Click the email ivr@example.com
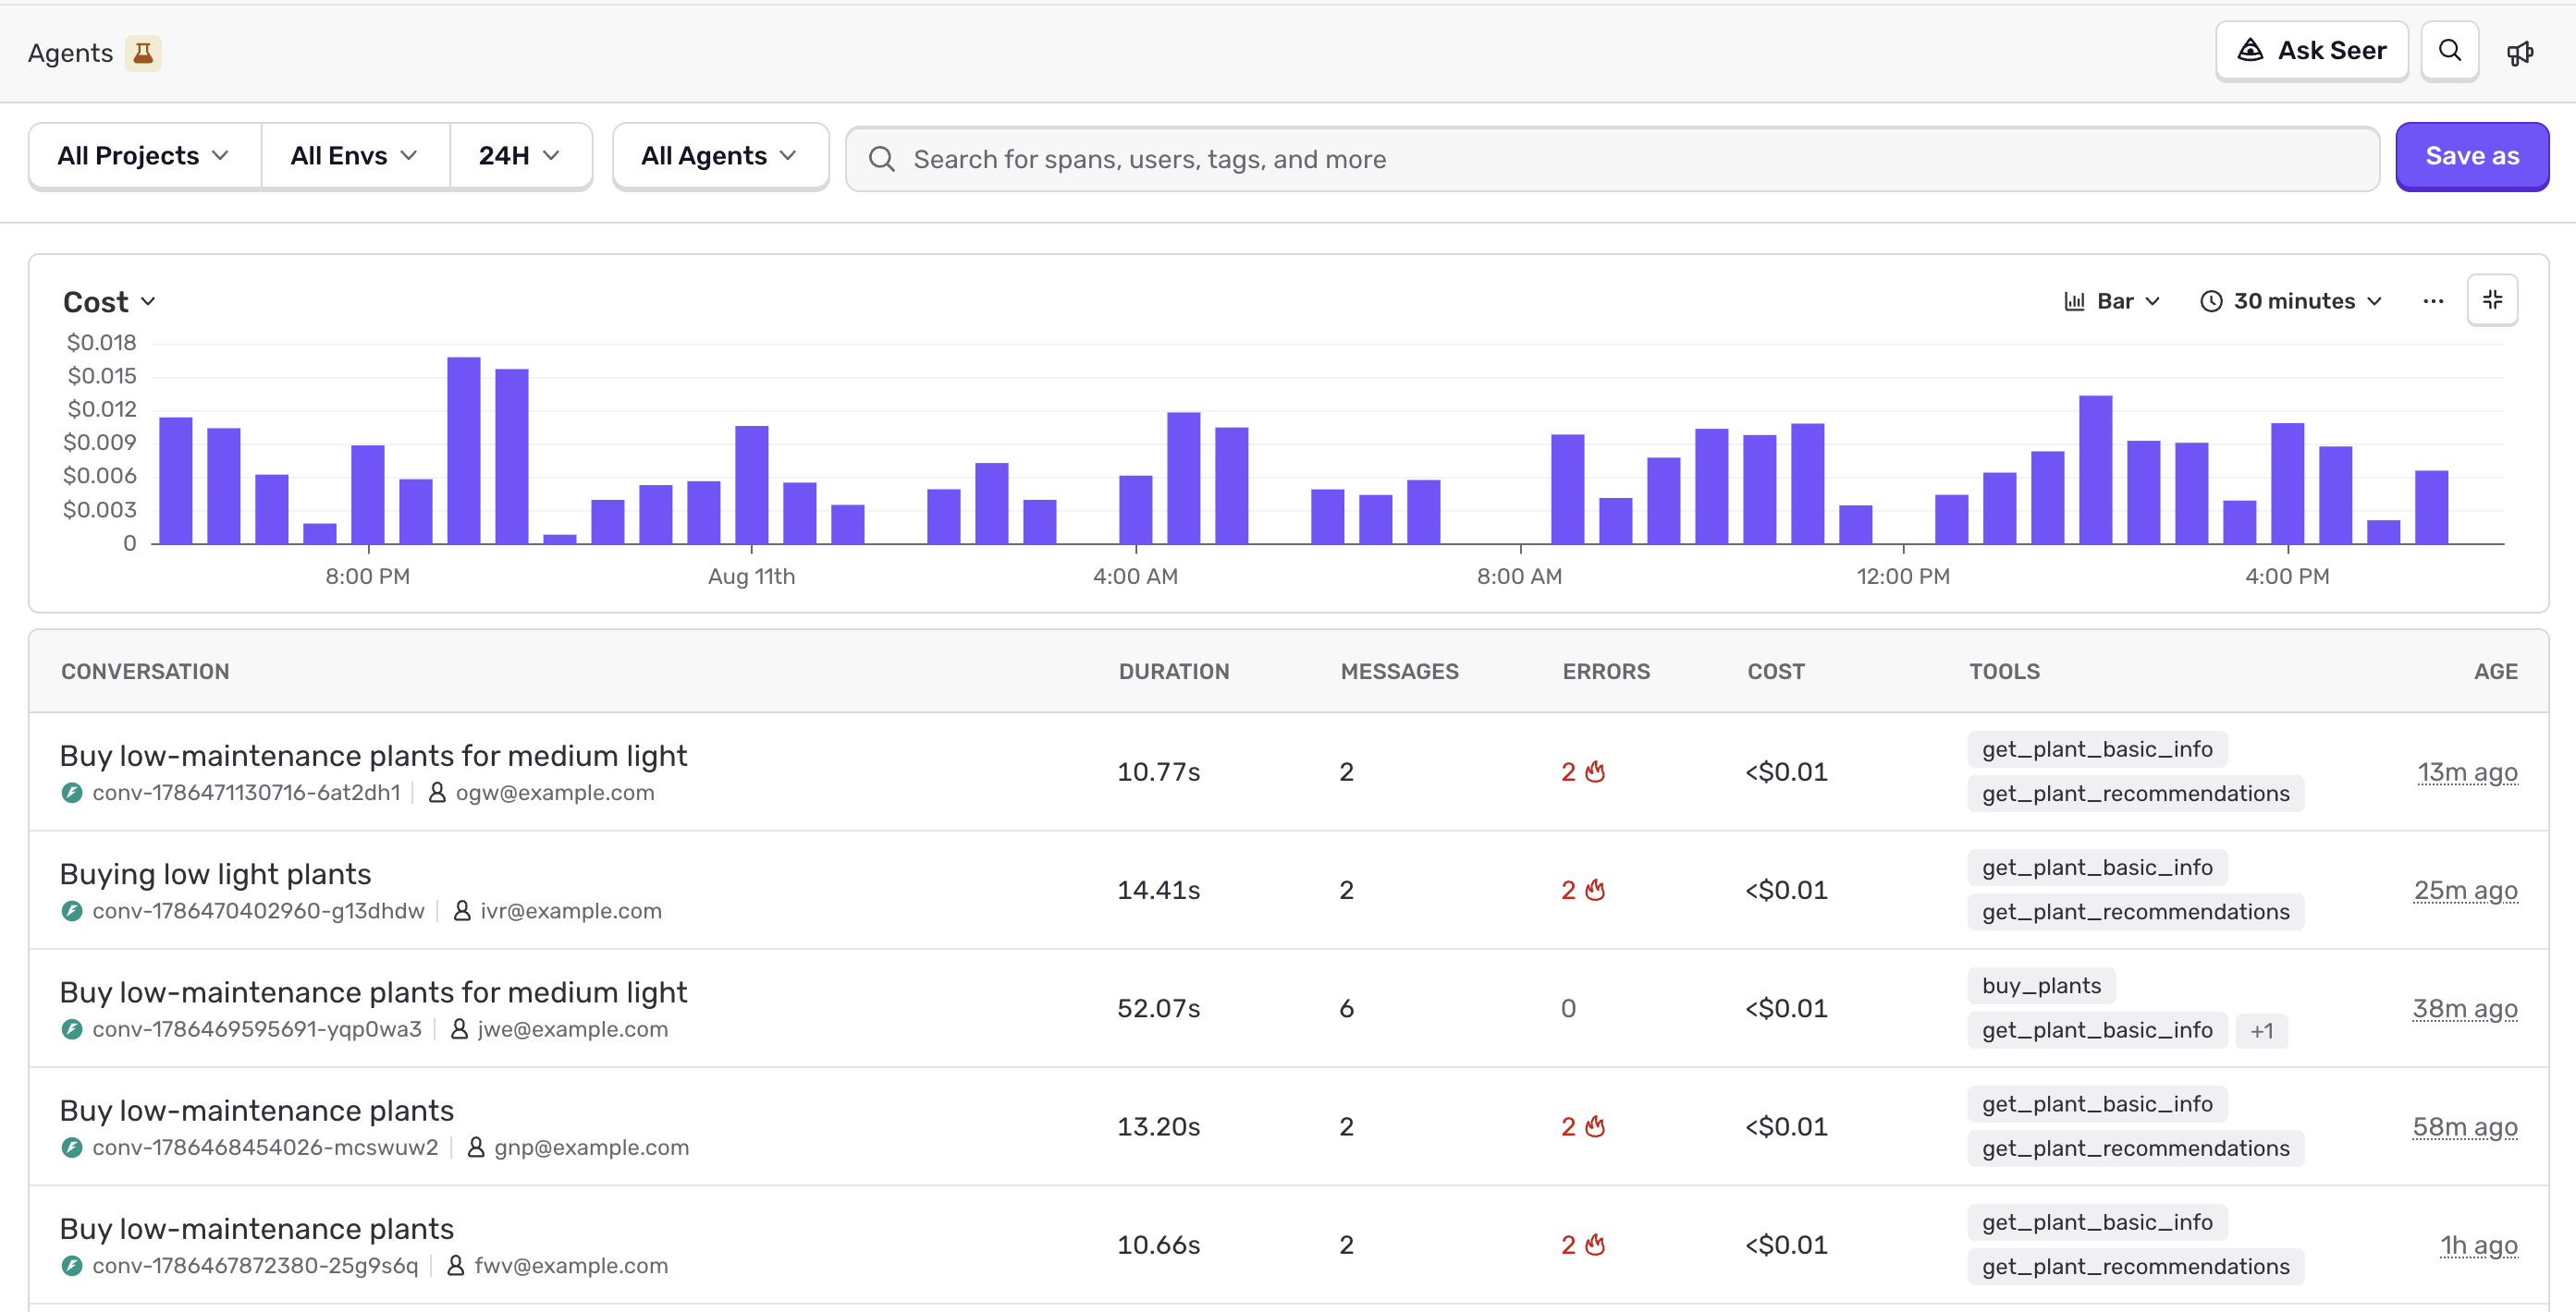This screenshot has height=1312, width=2576. tap(571, 911)
